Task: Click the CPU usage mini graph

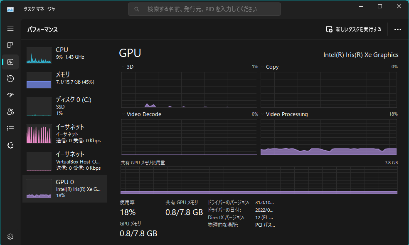Action: (x=39, y=55)
